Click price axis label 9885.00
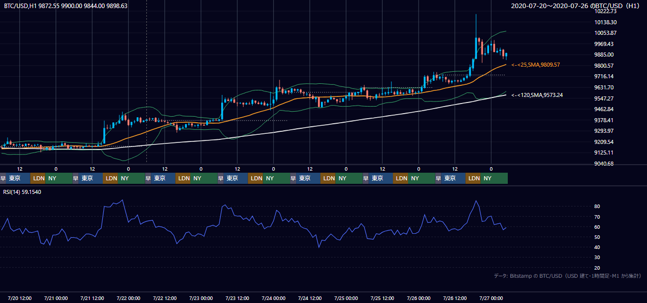Screen dimensions: 647x303 [x=604, y=55]
